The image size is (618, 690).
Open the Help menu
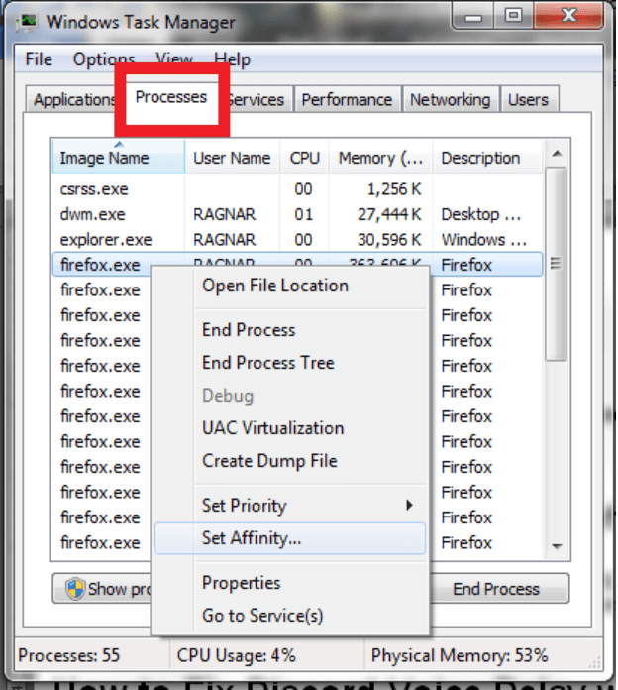(x=232, y=59)
